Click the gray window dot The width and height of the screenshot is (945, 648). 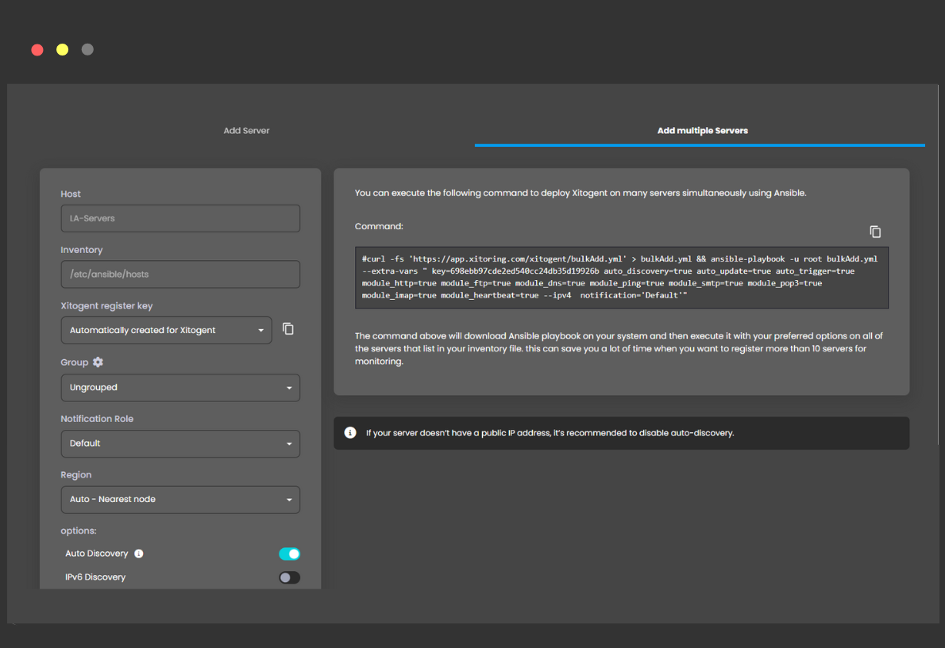(x=87, y=50)
